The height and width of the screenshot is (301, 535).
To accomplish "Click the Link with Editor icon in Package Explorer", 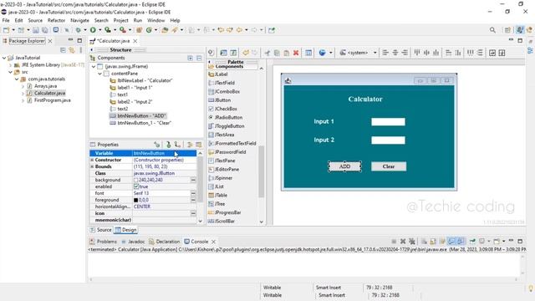I will (x=72, y=50).
